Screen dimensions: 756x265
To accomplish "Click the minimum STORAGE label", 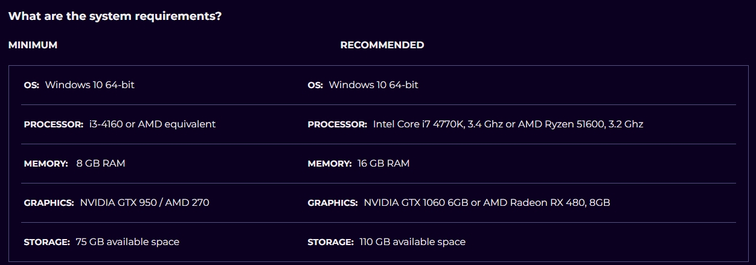I will (46, 242).
